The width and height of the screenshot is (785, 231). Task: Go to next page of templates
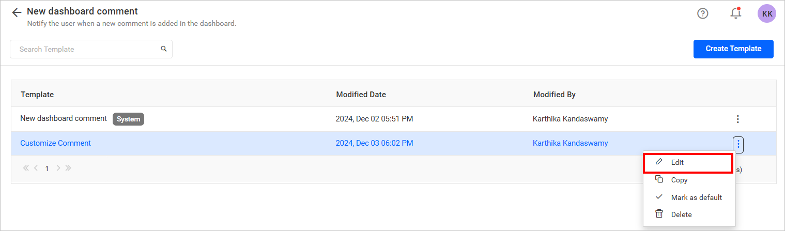coord(58,168)
